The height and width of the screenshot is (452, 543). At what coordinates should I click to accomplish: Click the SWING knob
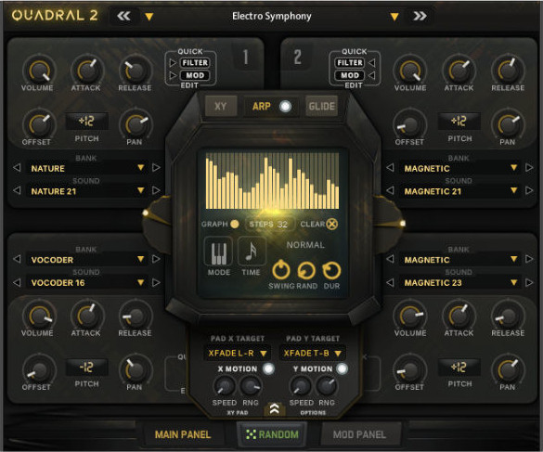click(281, 270)
